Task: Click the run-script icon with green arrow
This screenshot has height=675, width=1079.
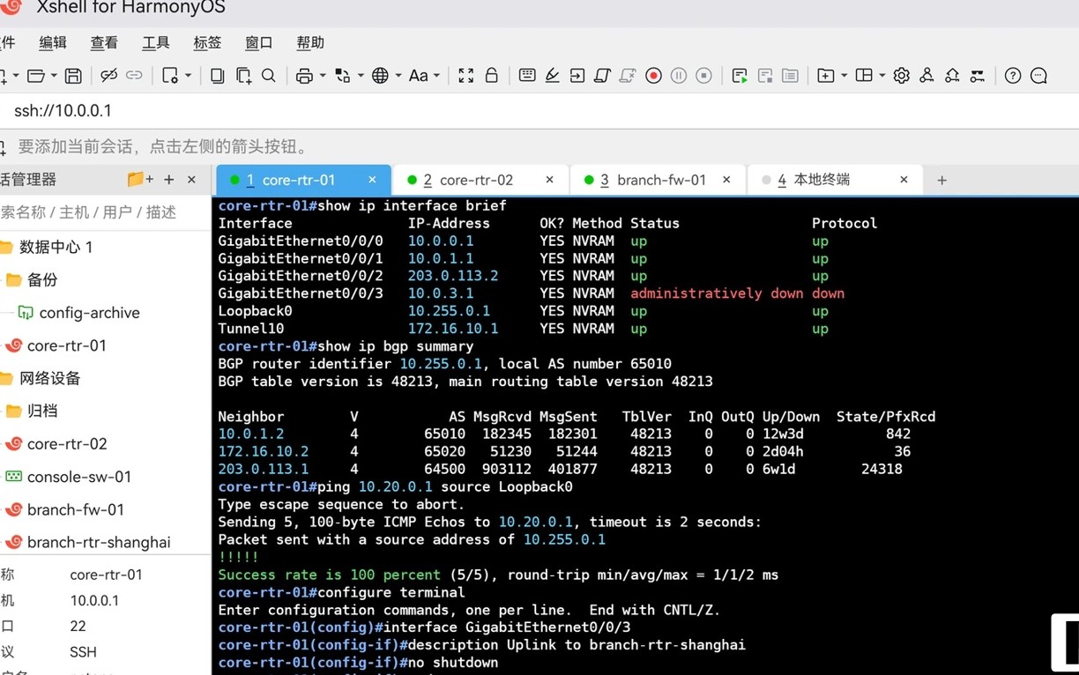Action: point(740,76)
